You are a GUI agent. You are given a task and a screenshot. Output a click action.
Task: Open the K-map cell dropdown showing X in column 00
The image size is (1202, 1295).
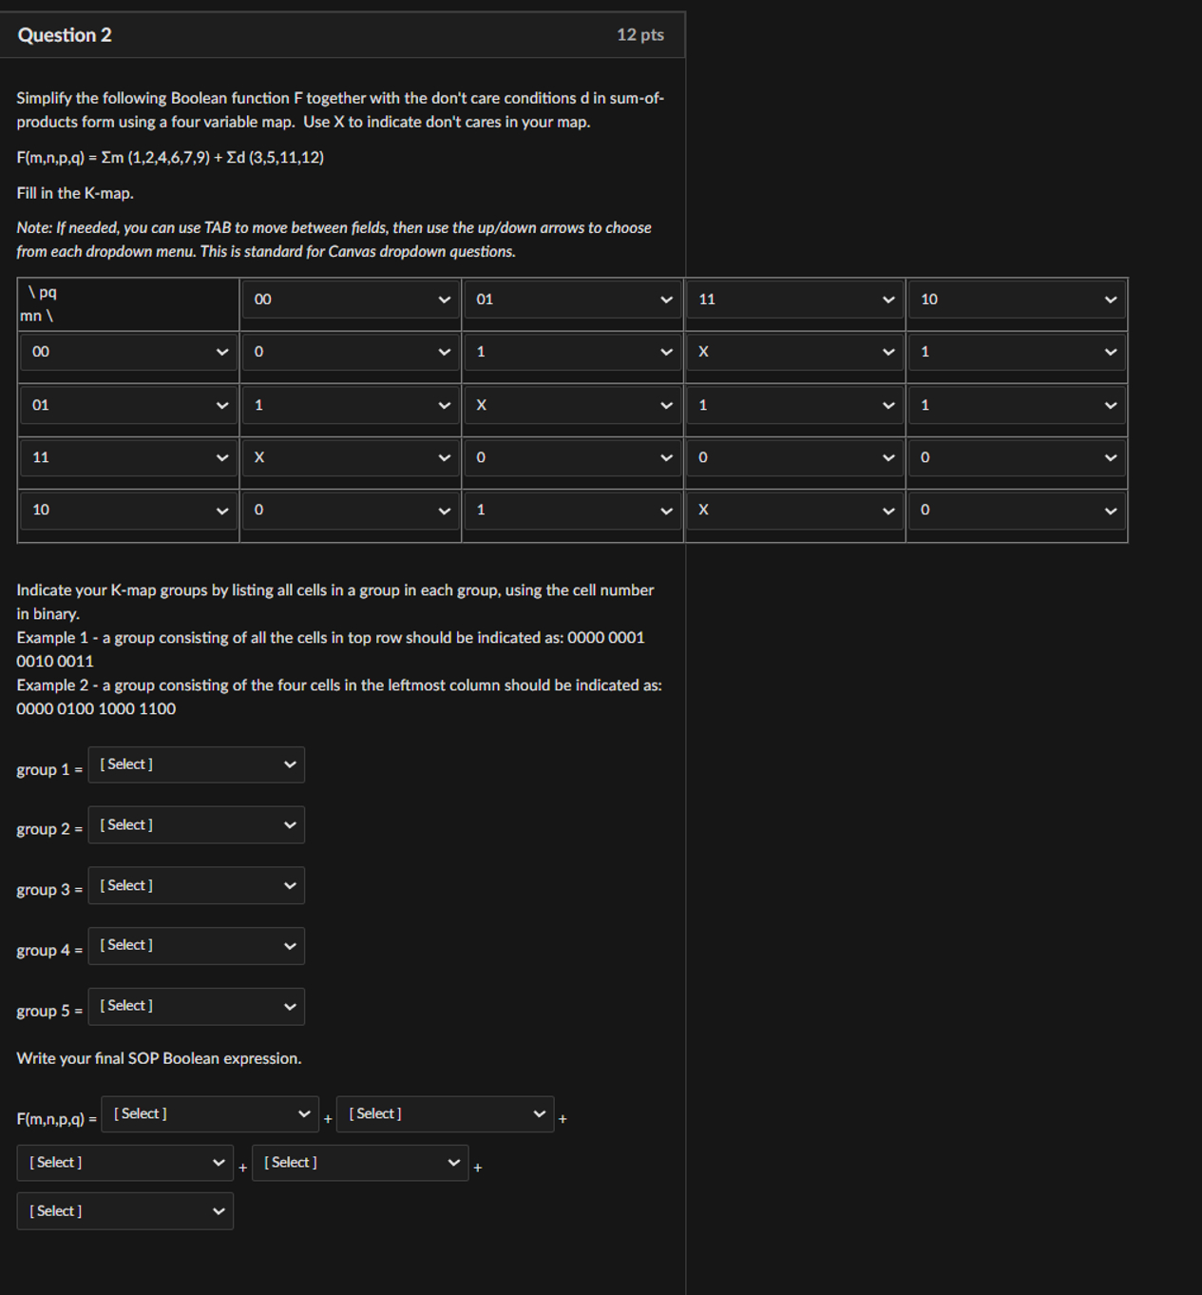[350, 457]
